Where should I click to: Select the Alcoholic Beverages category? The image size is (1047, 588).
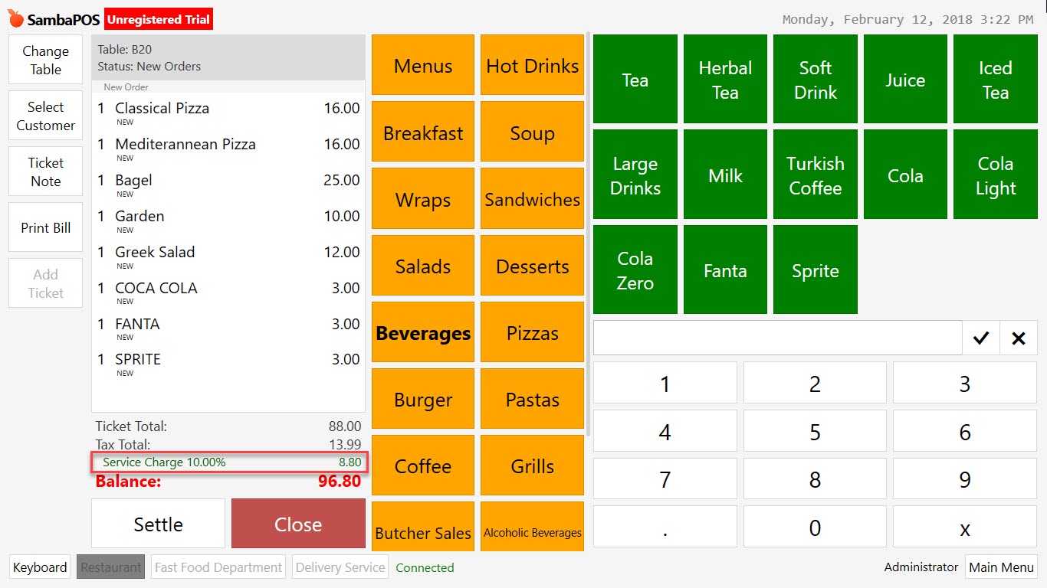coord(532,527)
